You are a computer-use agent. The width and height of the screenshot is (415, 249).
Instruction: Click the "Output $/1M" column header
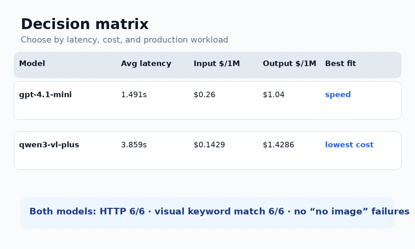coord(289,64)
